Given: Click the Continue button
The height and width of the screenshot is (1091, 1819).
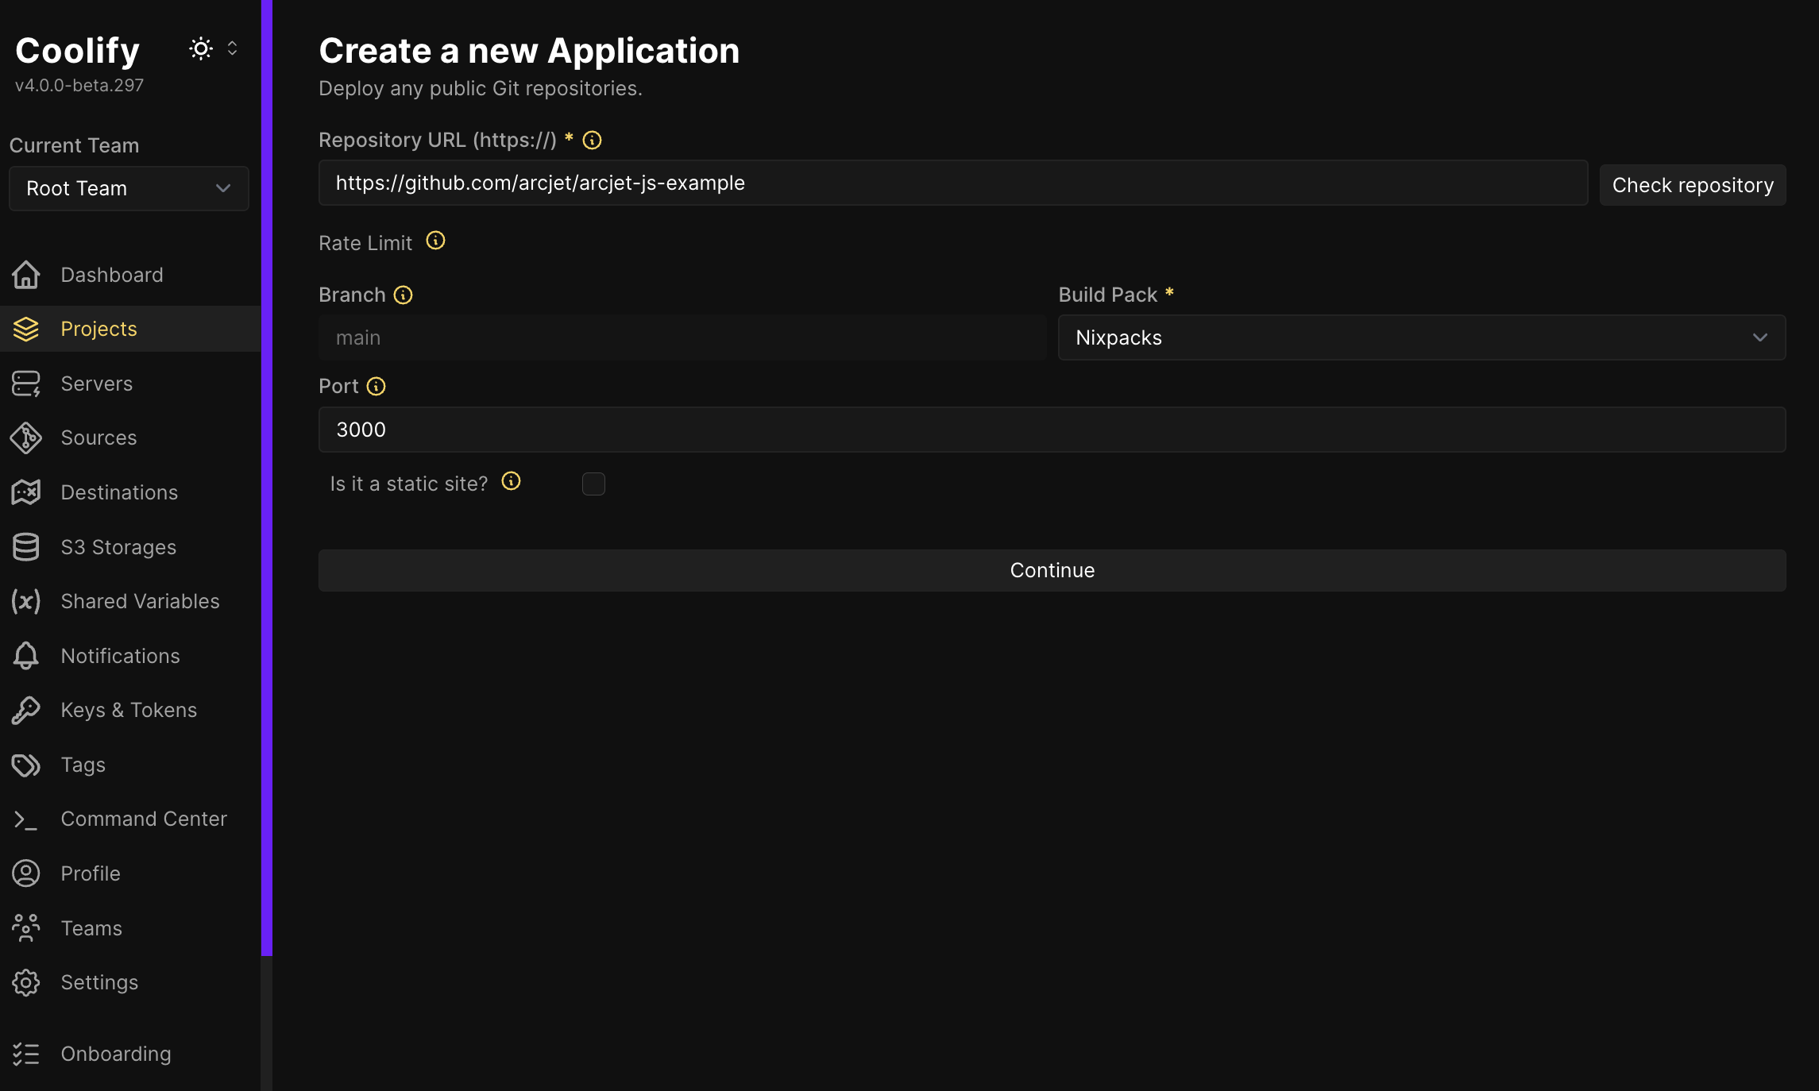Looking at the screenshot, I should coord(1052,570).
